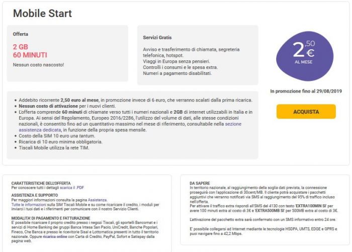
Task: Open the ricarica online link
Action: [55, 236]
